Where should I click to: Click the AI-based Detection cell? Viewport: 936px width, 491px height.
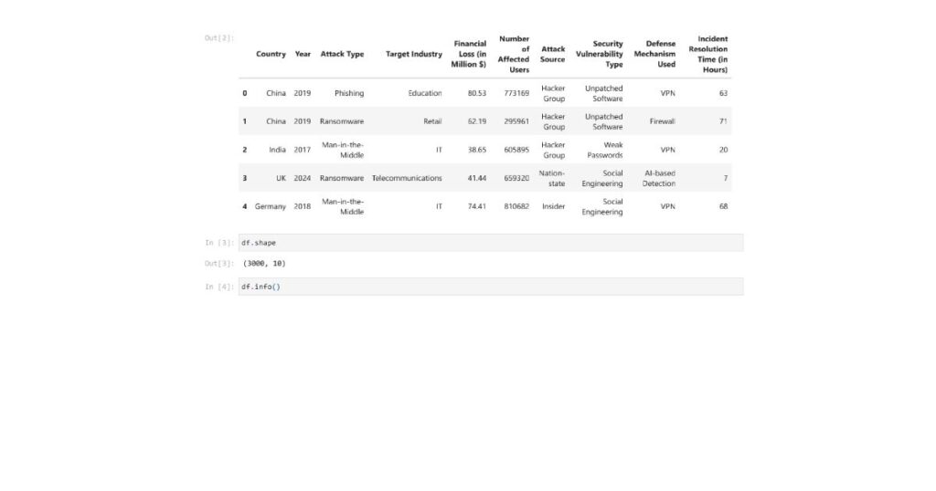[659, 178]
